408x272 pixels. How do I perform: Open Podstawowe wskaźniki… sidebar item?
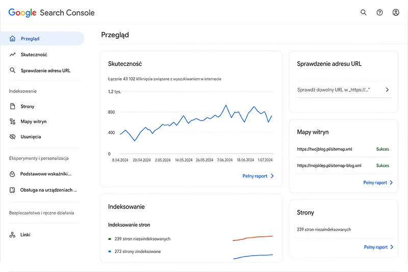pyautogui.click(x=46, y=174)
